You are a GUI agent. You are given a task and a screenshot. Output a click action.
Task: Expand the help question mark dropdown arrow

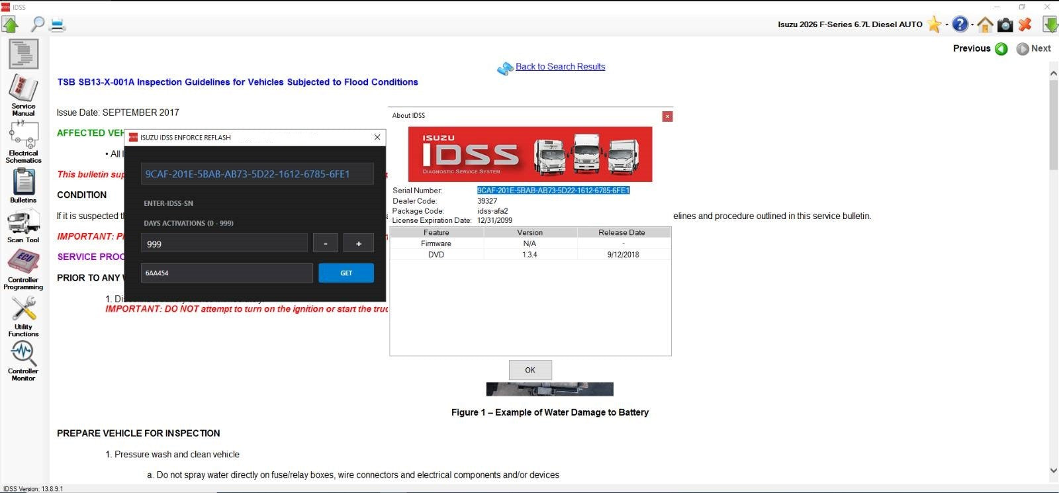(972, 24)
